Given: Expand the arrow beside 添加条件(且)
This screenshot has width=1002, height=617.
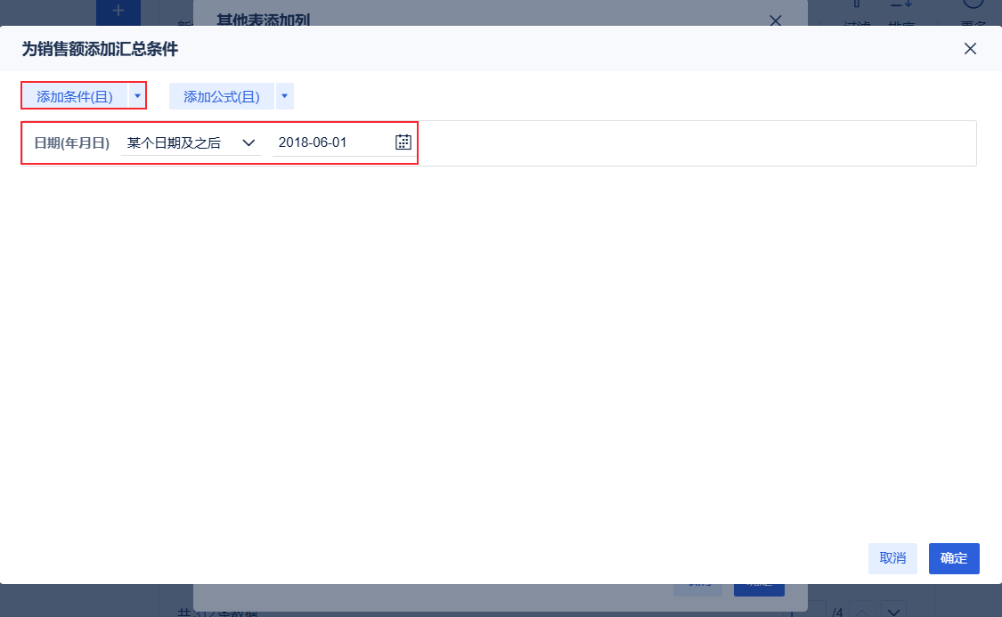Looking at the screenshot, I should click(x=138, y=95).
